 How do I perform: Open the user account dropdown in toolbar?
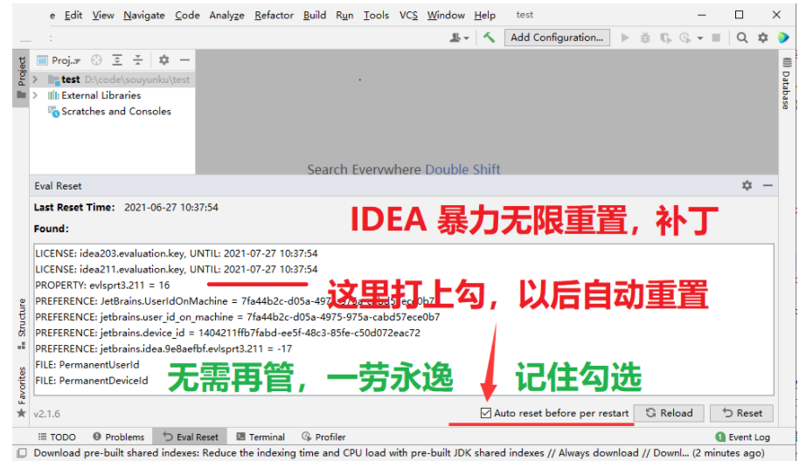click(459, 38)
